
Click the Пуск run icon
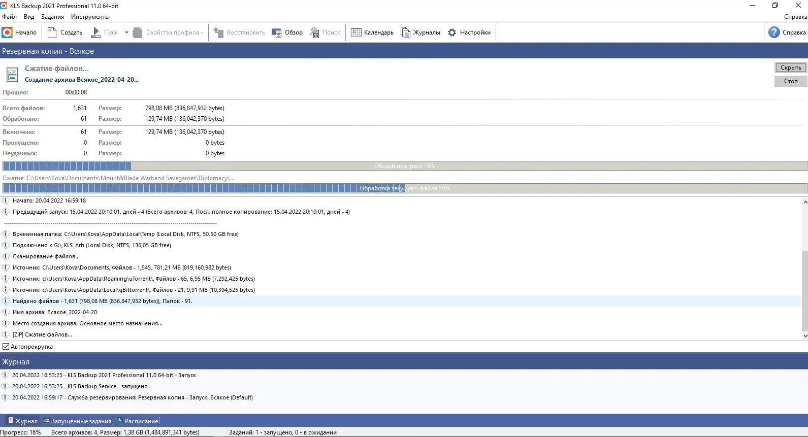click(95, 32)
